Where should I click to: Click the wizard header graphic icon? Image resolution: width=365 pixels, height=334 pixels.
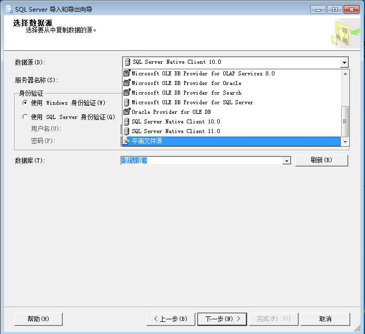[345, 34]
